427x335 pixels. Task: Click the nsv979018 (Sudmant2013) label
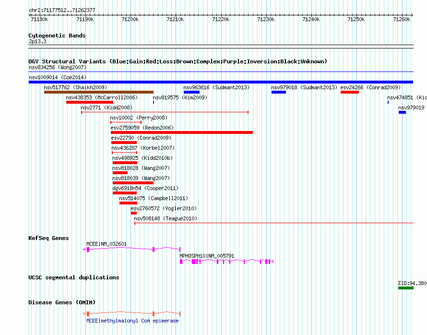[x=304, y=87]
